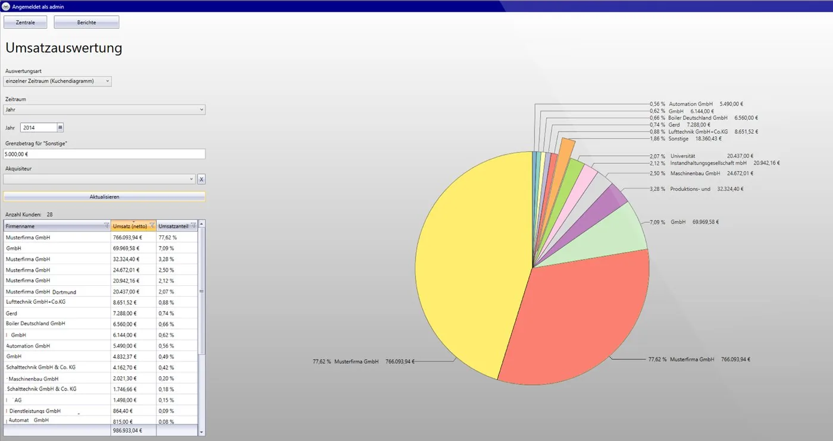Go to Zentrale
The width and height of the screenshot is (833, 441).
click(26, 23)
